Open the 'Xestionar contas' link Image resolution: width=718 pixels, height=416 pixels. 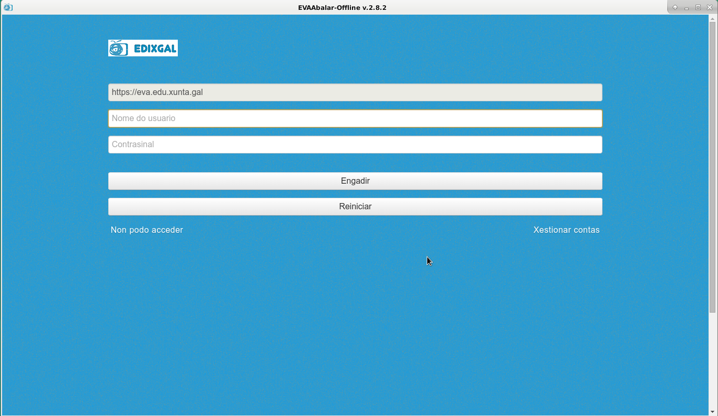point(566,230)
